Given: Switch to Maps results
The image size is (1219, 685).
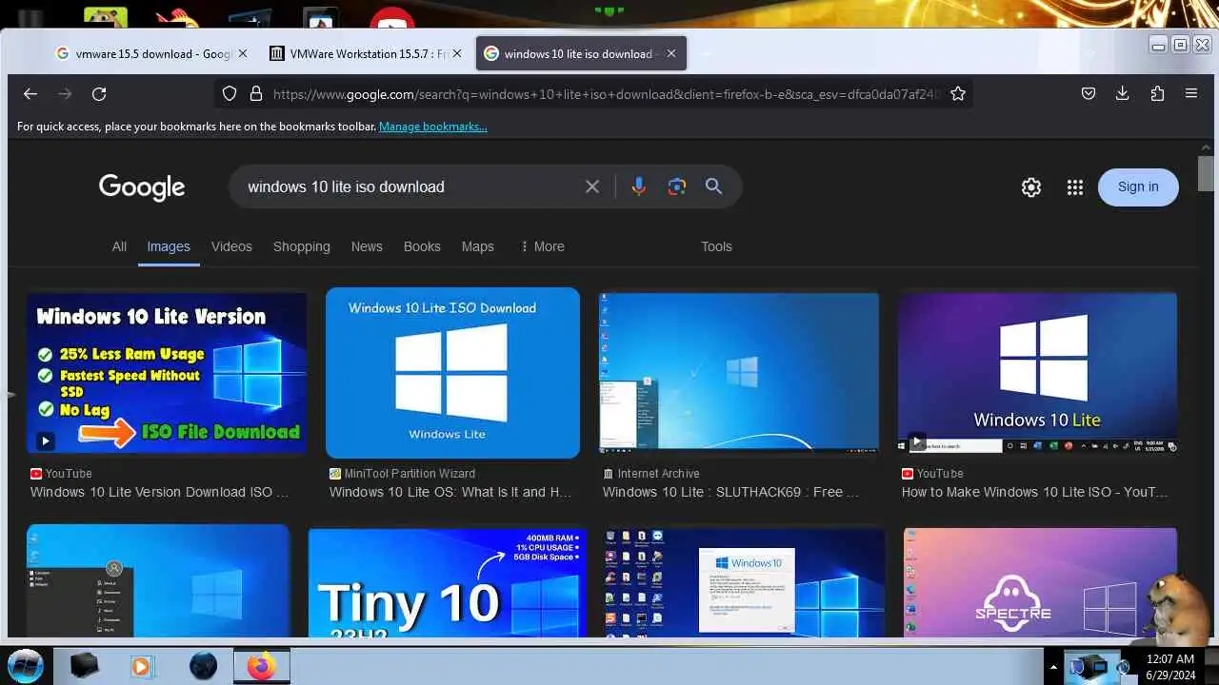Looking at the screenshot, I should point(478,246).
